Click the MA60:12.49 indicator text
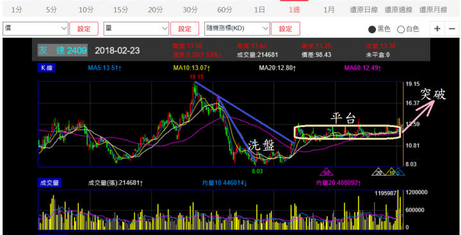 [x=363, y=68]
